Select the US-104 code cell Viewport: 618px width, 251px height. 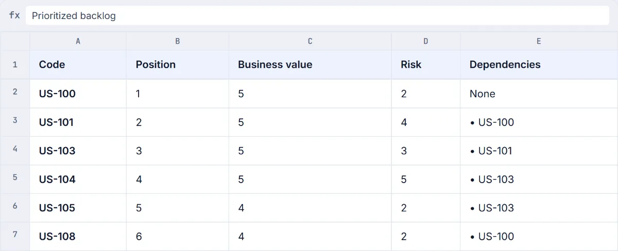coord(78,179)
